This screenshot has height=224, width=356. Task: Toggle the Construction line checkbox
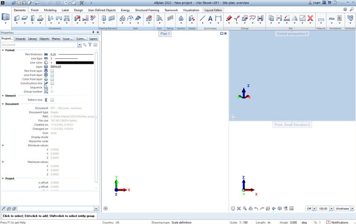(52, 83)
